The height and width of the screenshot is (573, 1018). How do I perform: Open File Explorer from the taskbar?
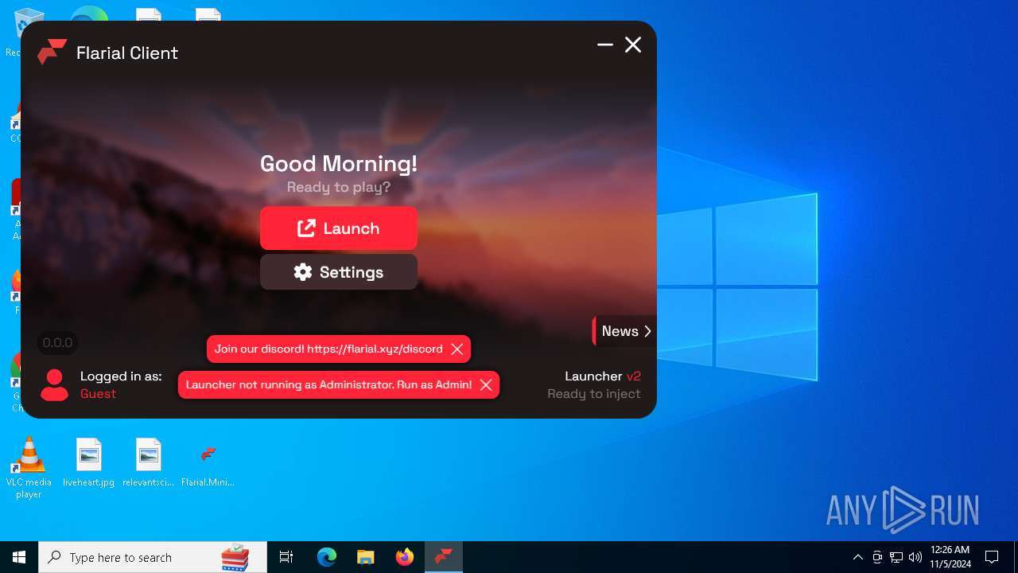pos(365,557)
